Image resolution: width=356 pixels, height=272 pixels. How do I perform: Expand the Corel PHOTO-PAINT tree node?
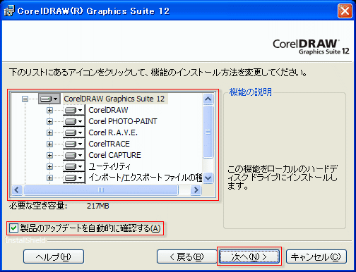[49, 121]
